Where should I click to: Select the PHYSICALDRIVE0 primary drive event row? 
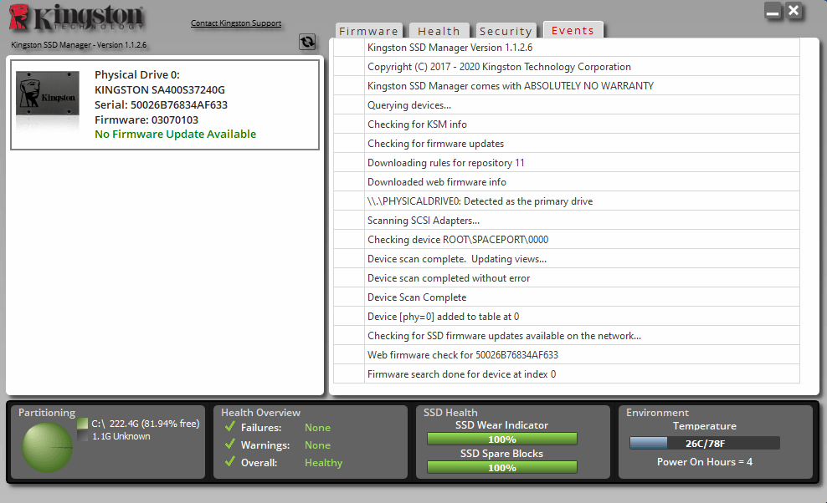tap(567, 201)
